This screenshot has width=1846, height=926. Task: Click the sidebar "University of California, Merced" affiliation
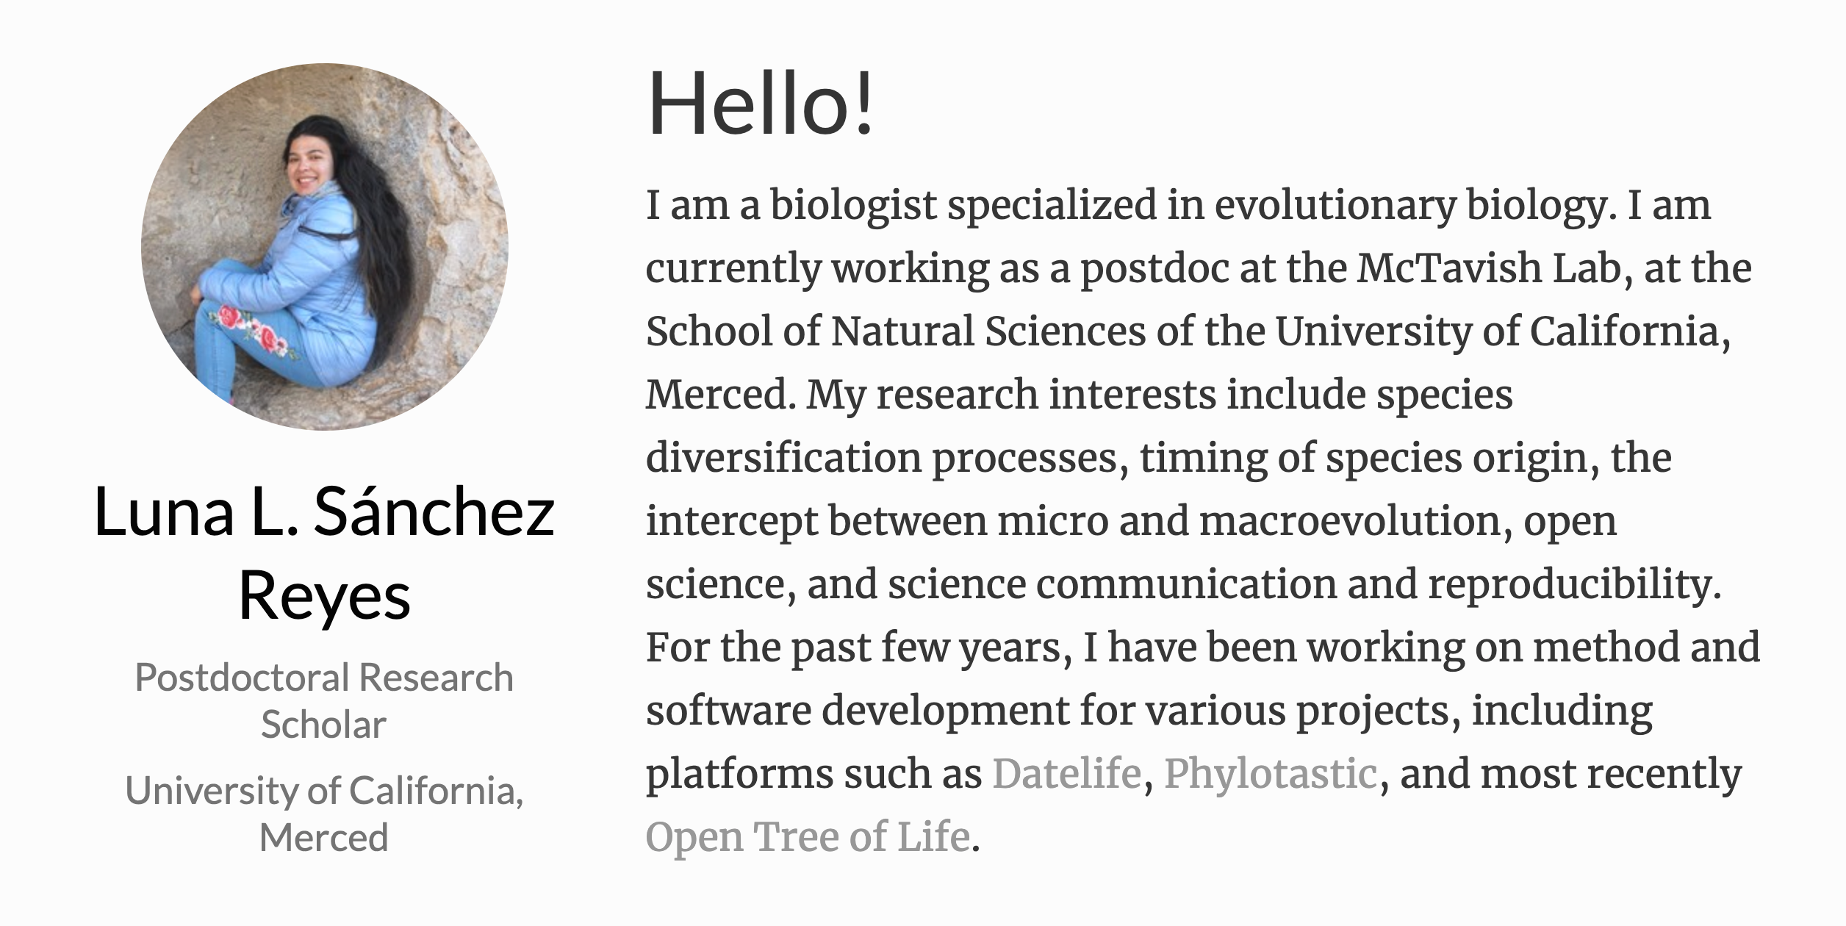[x=324, y=814]
